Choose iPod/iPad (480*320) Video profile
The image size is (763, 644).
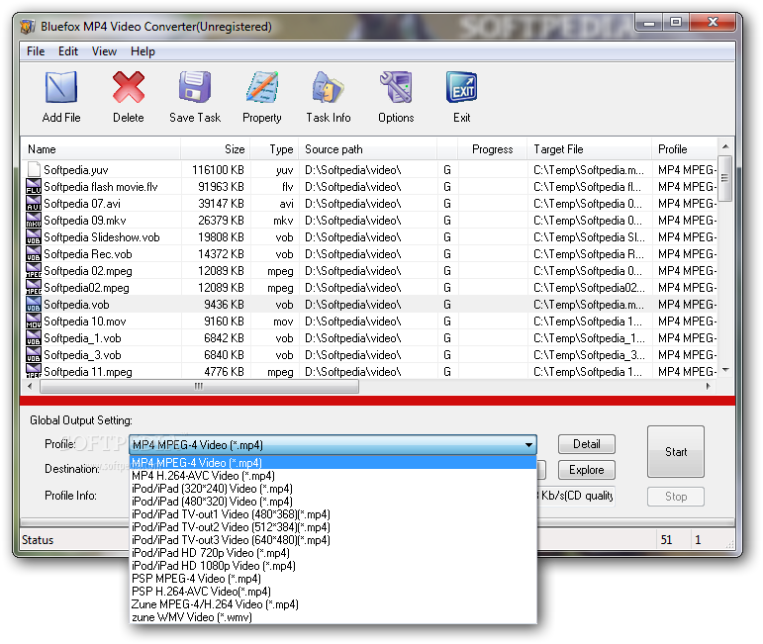point(333,501)
